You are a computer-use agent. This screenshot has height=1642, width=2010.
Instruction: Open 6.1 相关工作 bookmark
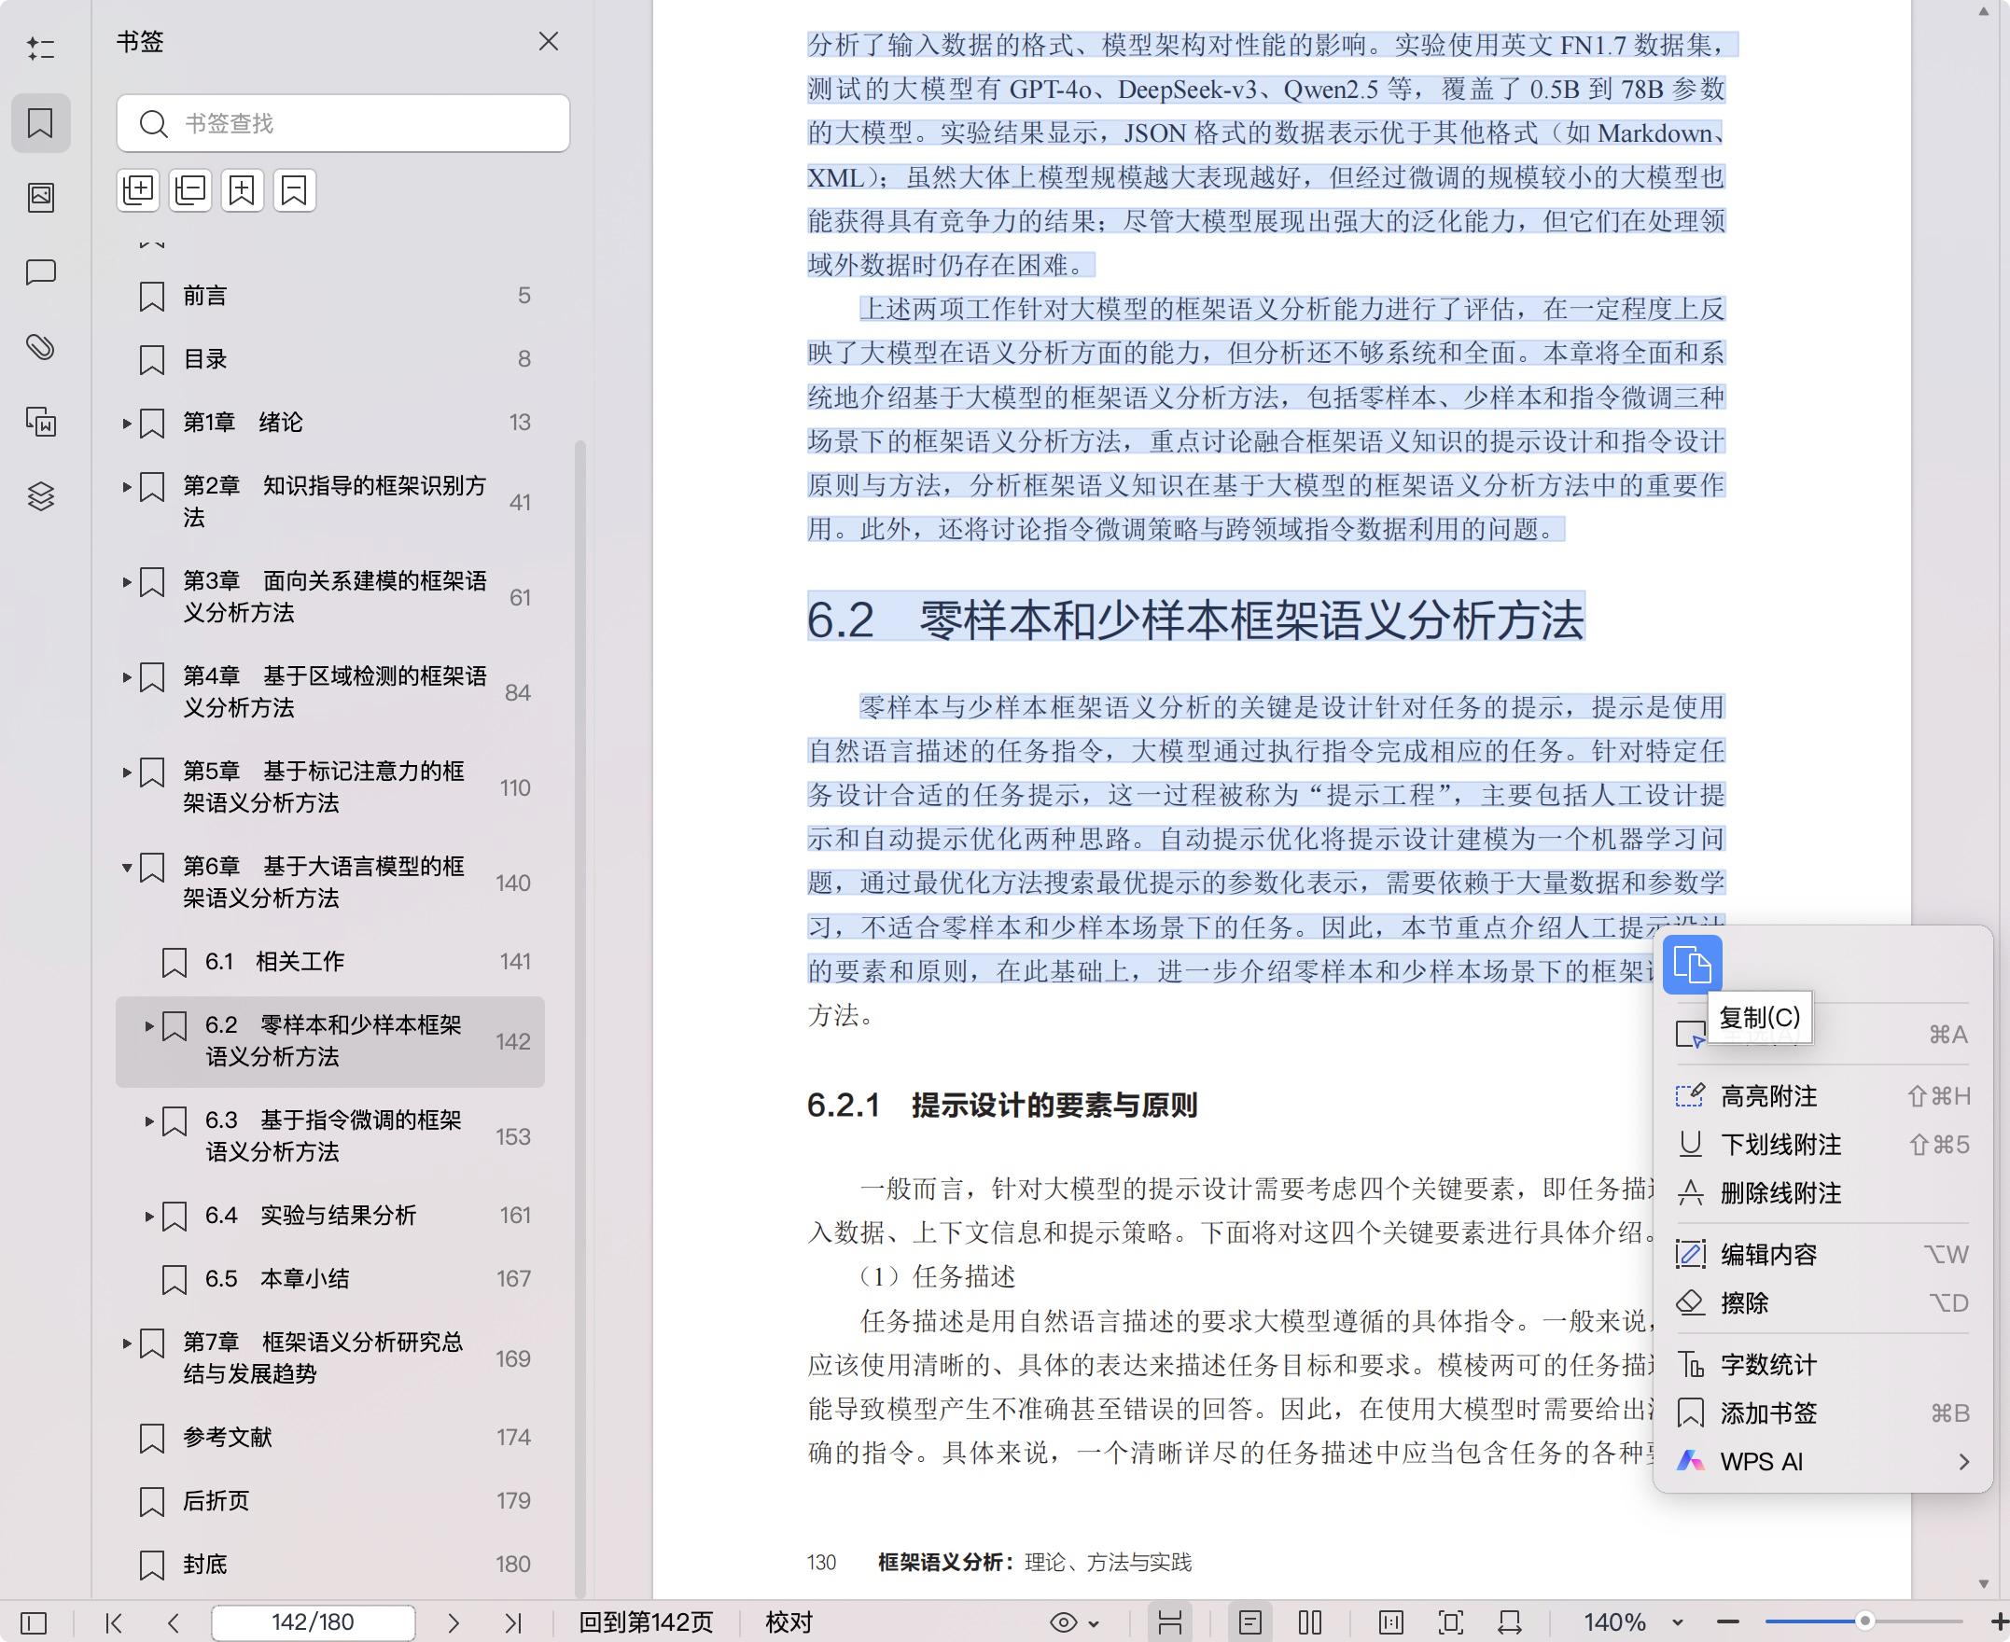[330, 962]
